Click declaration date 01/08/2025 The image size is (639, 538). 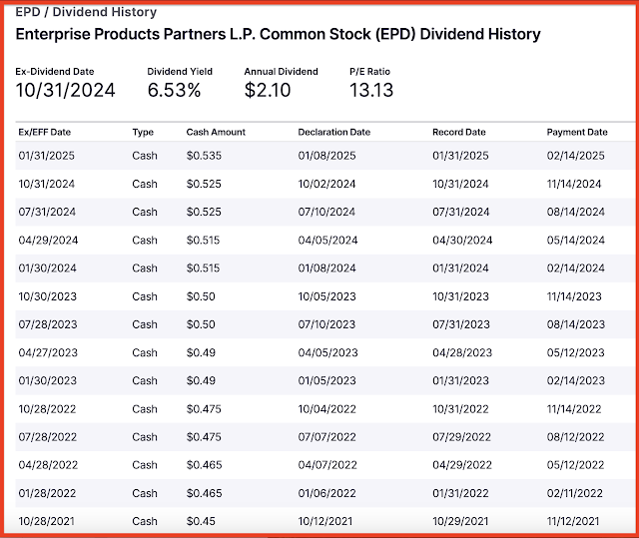[x=326, y=156]
